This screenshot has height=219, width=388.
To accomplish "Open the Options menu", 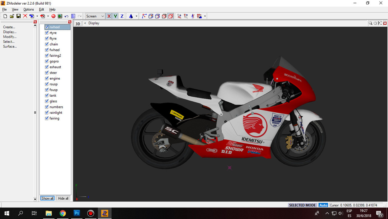I will pos(29,9).
